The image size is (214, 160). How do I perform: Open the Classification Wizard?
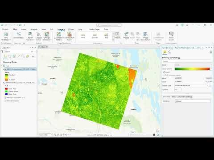point(59,36)
